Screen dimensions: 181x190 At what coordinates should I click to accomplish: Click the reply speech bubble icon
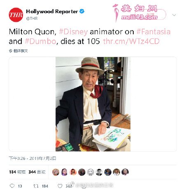(12, 186)
